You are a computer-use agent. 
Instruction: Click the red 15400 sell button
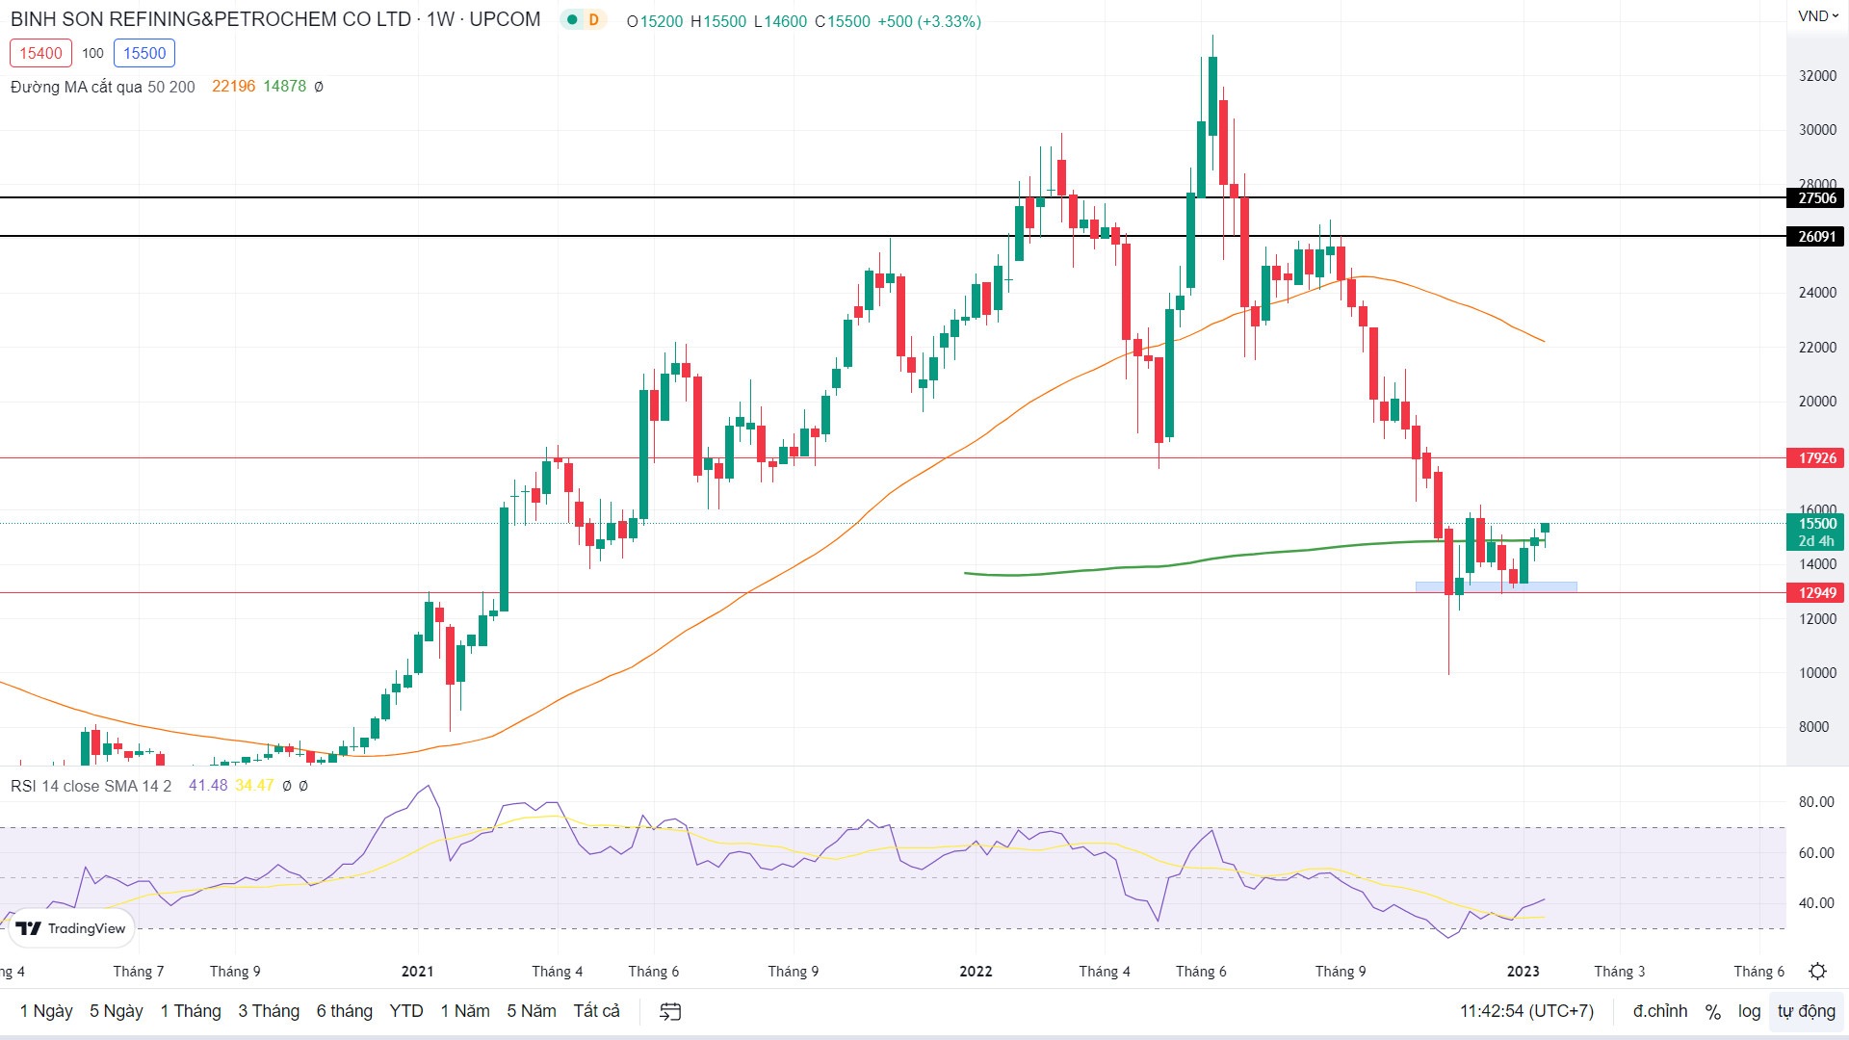tap(40, 53)
